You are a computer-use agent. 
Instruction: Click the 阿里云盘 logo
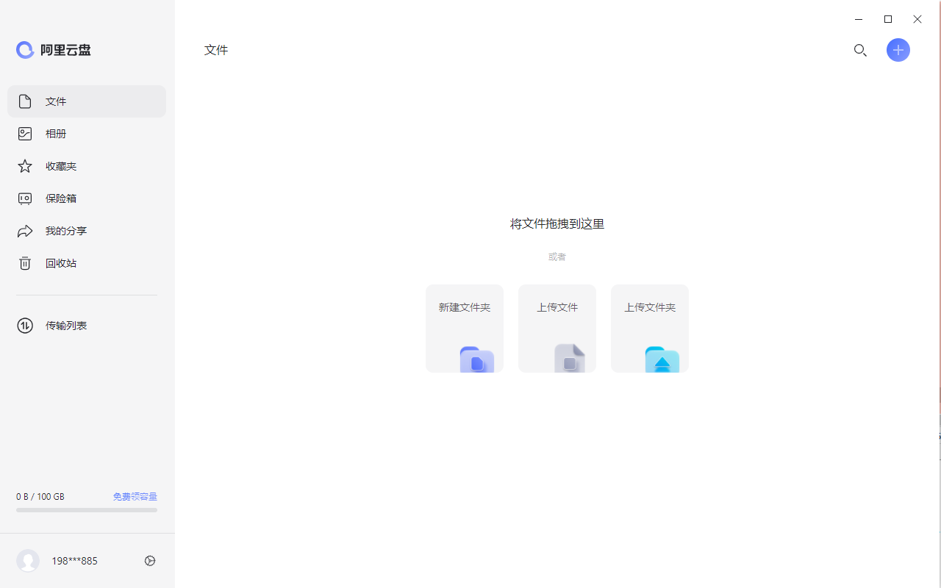pyautogui.click(x=53, y=50)
